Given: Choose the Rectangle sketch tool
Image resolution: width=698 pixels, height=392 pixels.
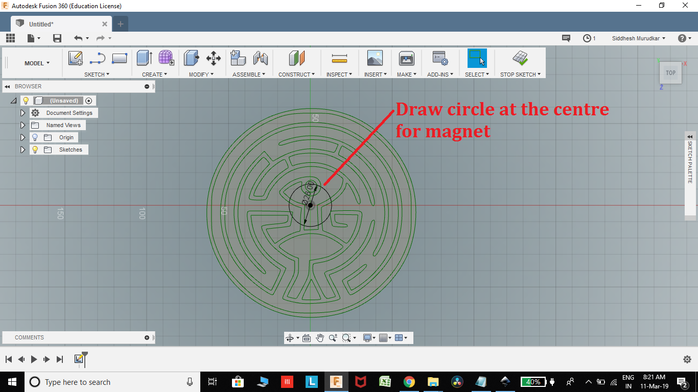Looking at the screenshot, I should pos(119,58).
